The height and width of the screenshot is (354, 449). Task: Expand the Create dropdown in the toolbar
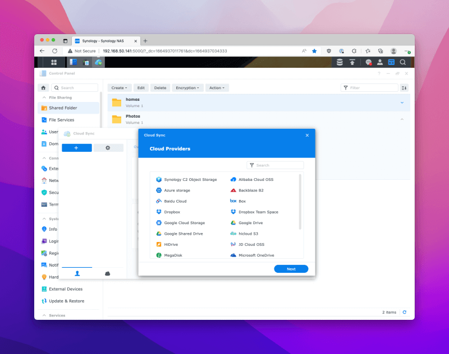pyautogui.click(x=119, y=87)
